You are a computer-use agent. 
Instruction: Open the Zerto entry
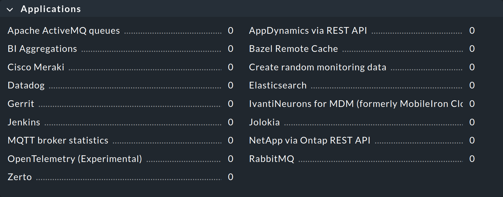tap(19, 177)
